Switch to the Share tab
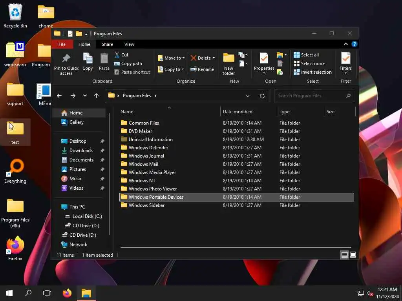Image resolution: width=402 pixels, height=301 pixels. pos(107,44)
